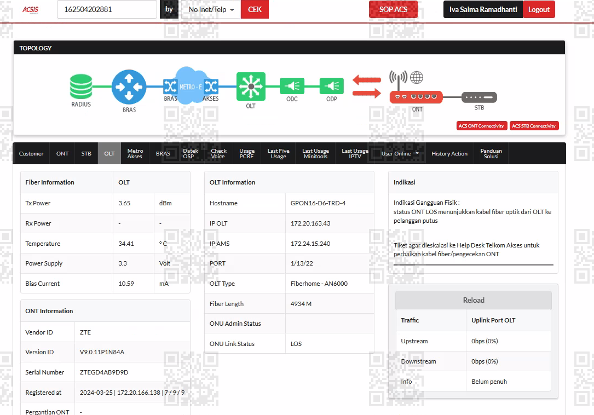Click the Upstream traffic value 0bps (0%)
Viewport: 594px width, 415px height.
coord(485,341)
